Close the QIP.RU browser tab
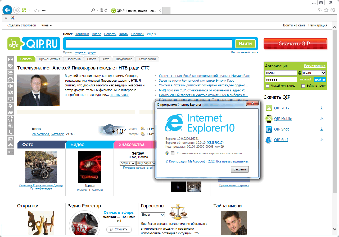339x237 pixels. click(x=159, y=11)
